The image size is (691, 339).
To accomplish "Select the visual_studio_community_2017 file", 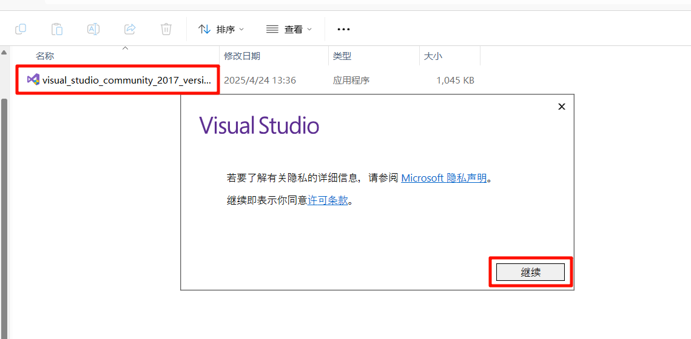I will click(x=118, y=81).
